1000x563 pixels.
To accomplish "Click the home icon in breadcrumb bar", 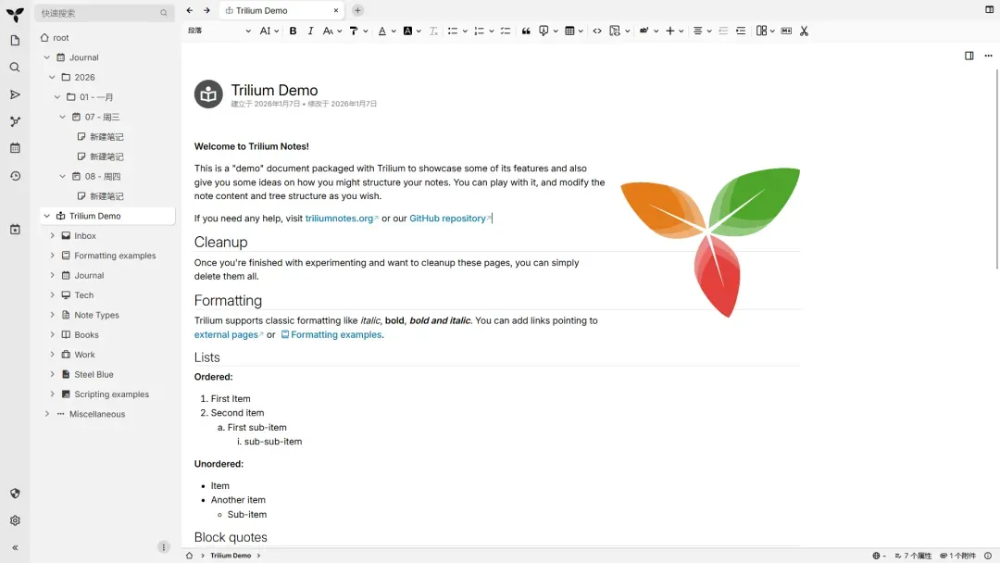I will point(190,556).
